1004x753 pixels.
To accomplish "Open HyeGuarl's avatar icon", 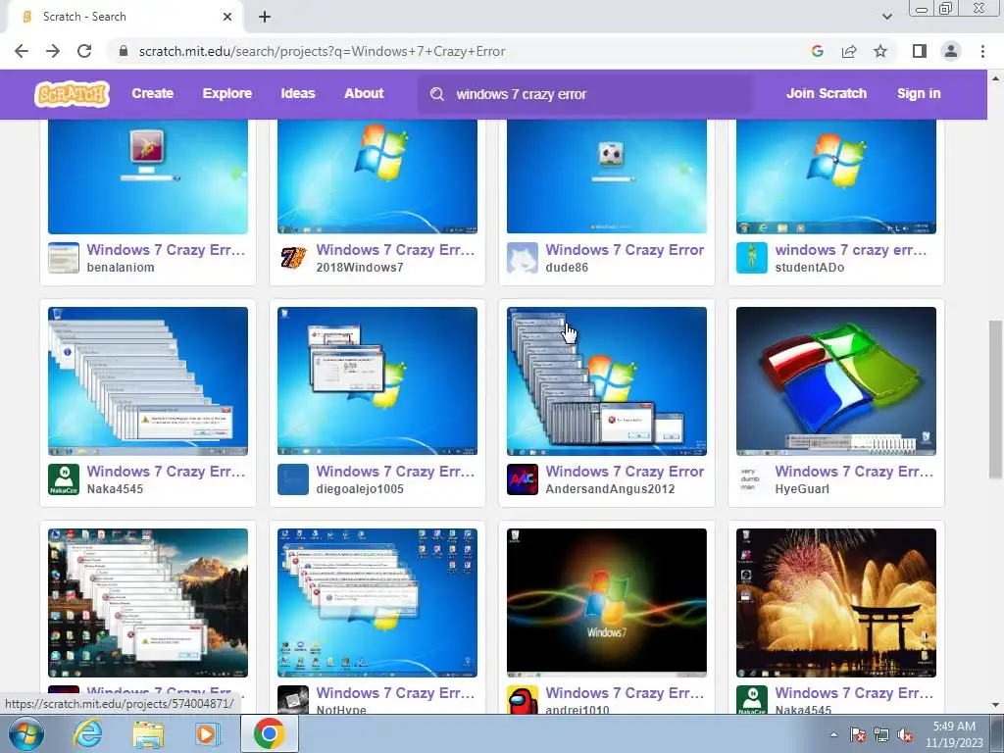I will click(x=752, y=479).
